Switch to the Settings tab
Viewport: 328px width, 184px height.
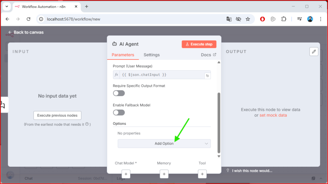click(x=152, y=55)
